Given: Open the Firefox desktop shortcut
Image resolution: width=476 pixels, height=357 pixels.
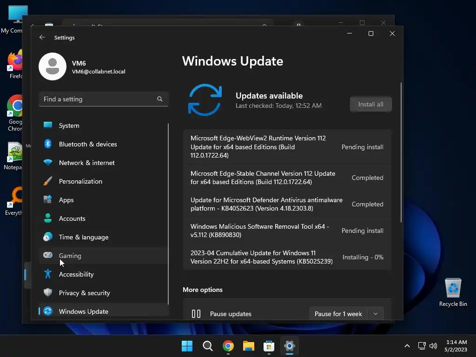Looking at the screenshot, I should (14, 64).
